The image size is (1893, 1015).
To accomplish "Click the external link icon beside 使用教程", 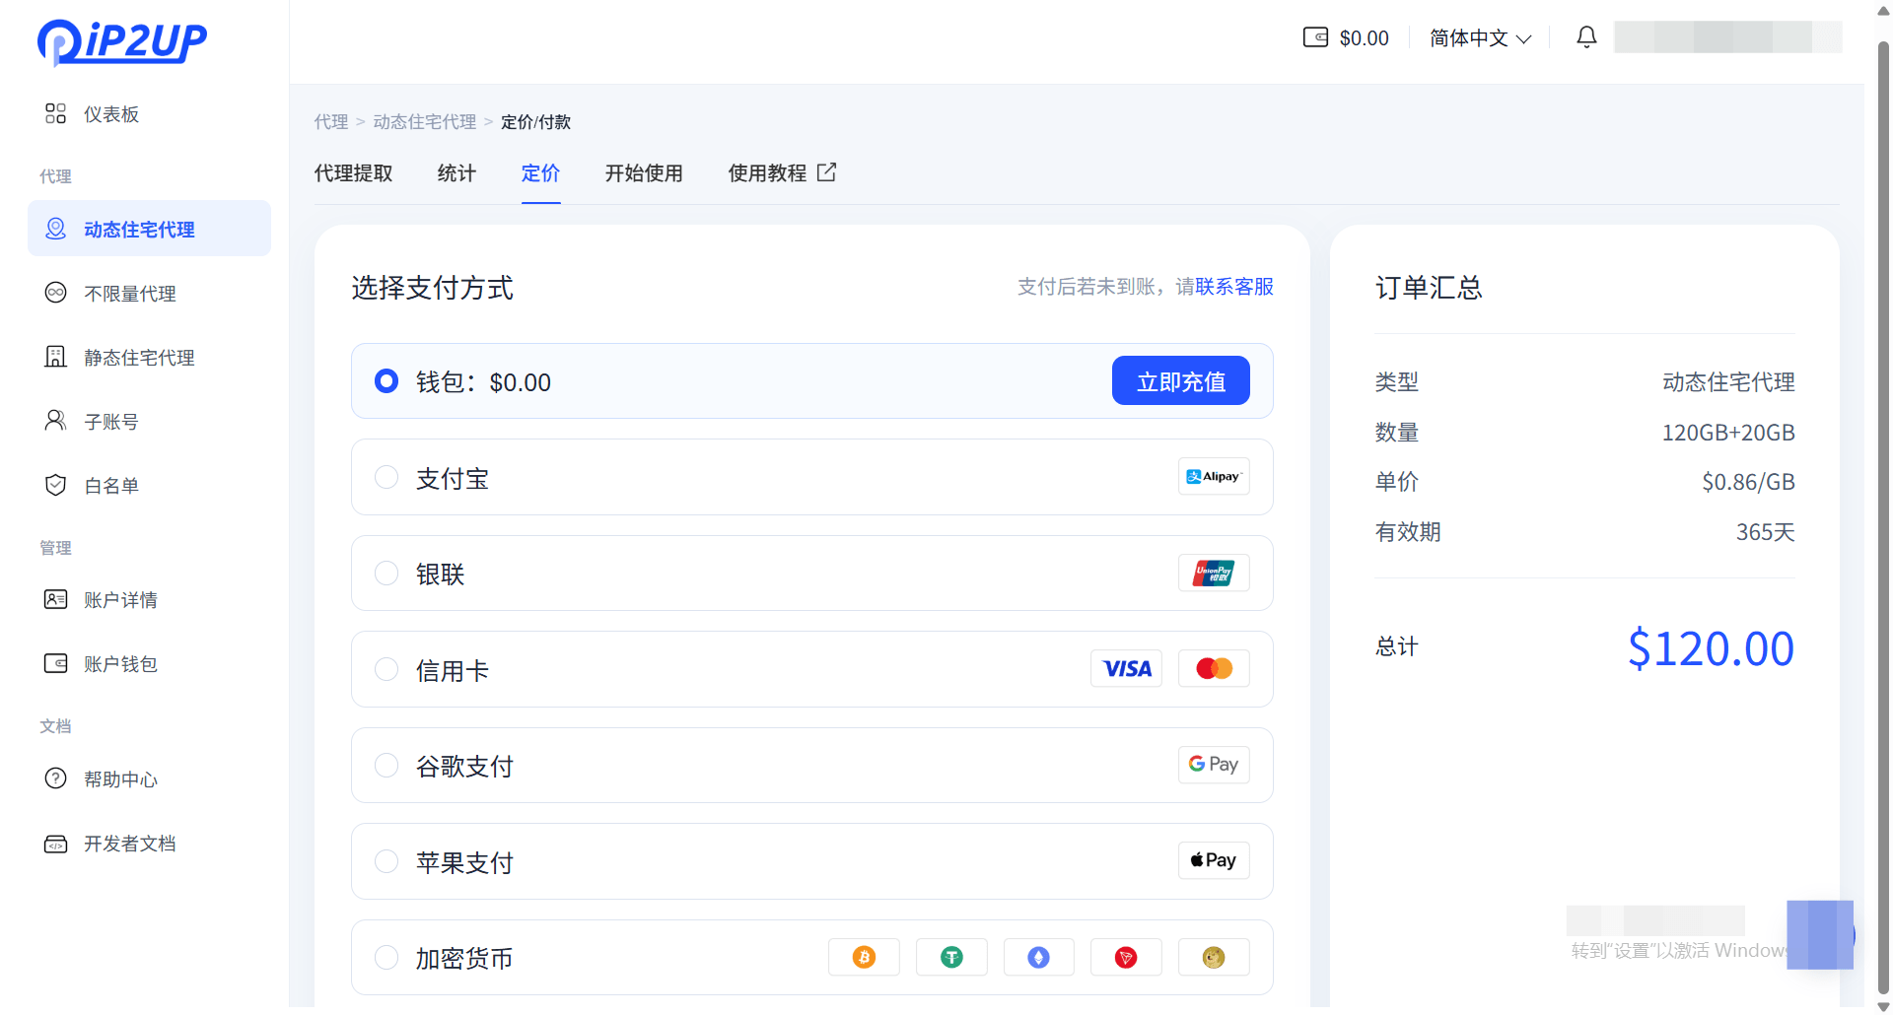I will pos(826,172).
